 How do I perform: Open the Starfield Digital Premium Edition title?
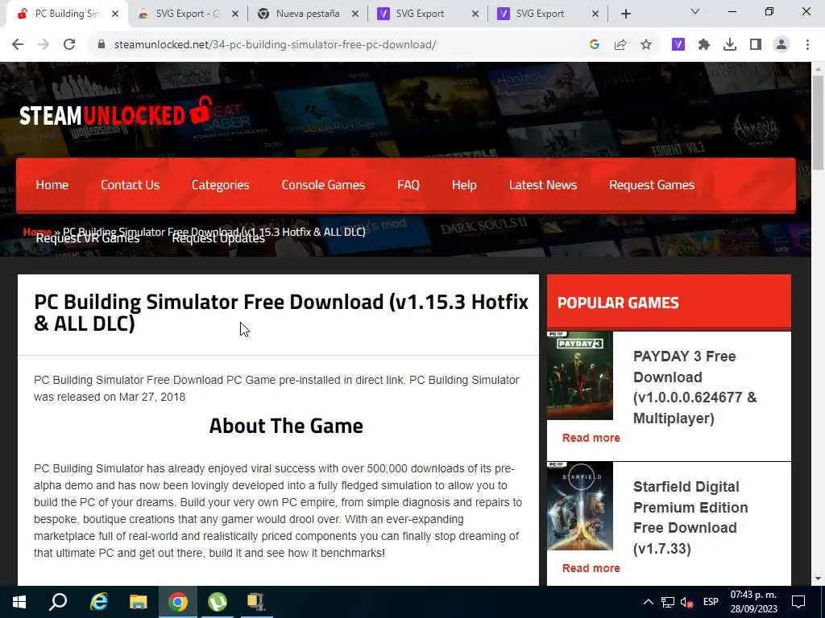pos(690,517)
